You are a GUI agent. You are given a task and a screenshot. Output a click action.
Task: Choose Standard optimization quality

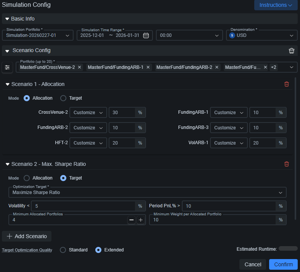pyautogui.click(x=63, y=250)
